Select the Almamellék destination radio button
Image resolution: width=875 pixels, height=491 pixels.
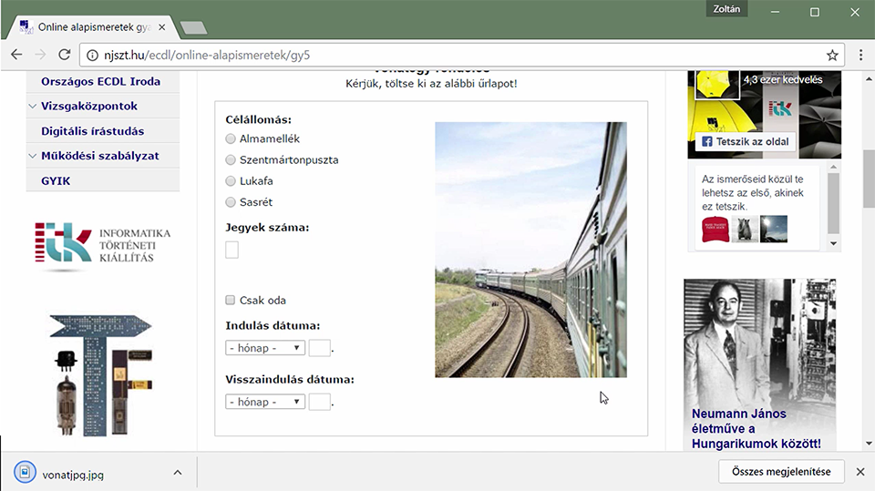coord(231,138)
